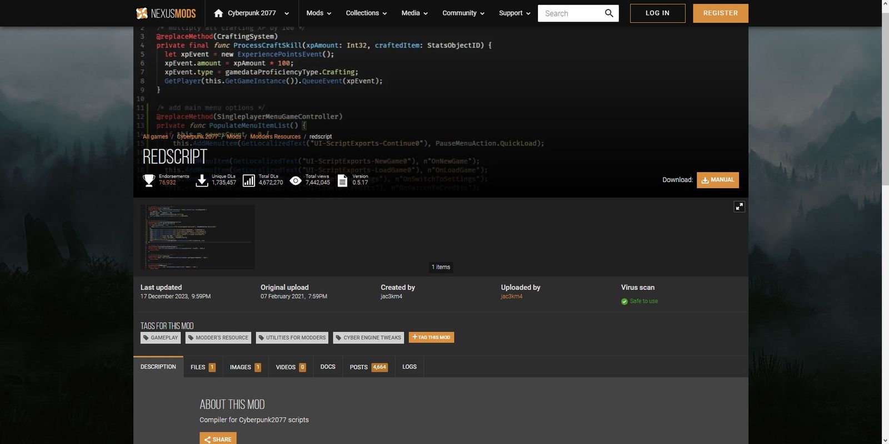Click the creator name under 'Created by'
This screenshot has height=444, width=889.
coord(392,296)
